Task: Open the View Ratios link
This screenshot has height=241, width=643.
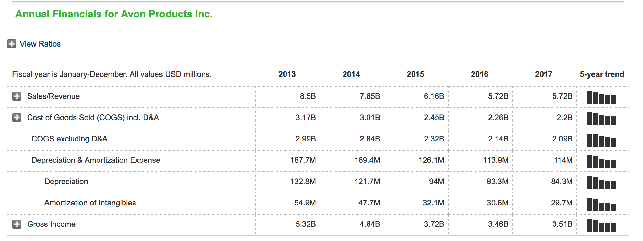Action: click(x=40, y=44)
